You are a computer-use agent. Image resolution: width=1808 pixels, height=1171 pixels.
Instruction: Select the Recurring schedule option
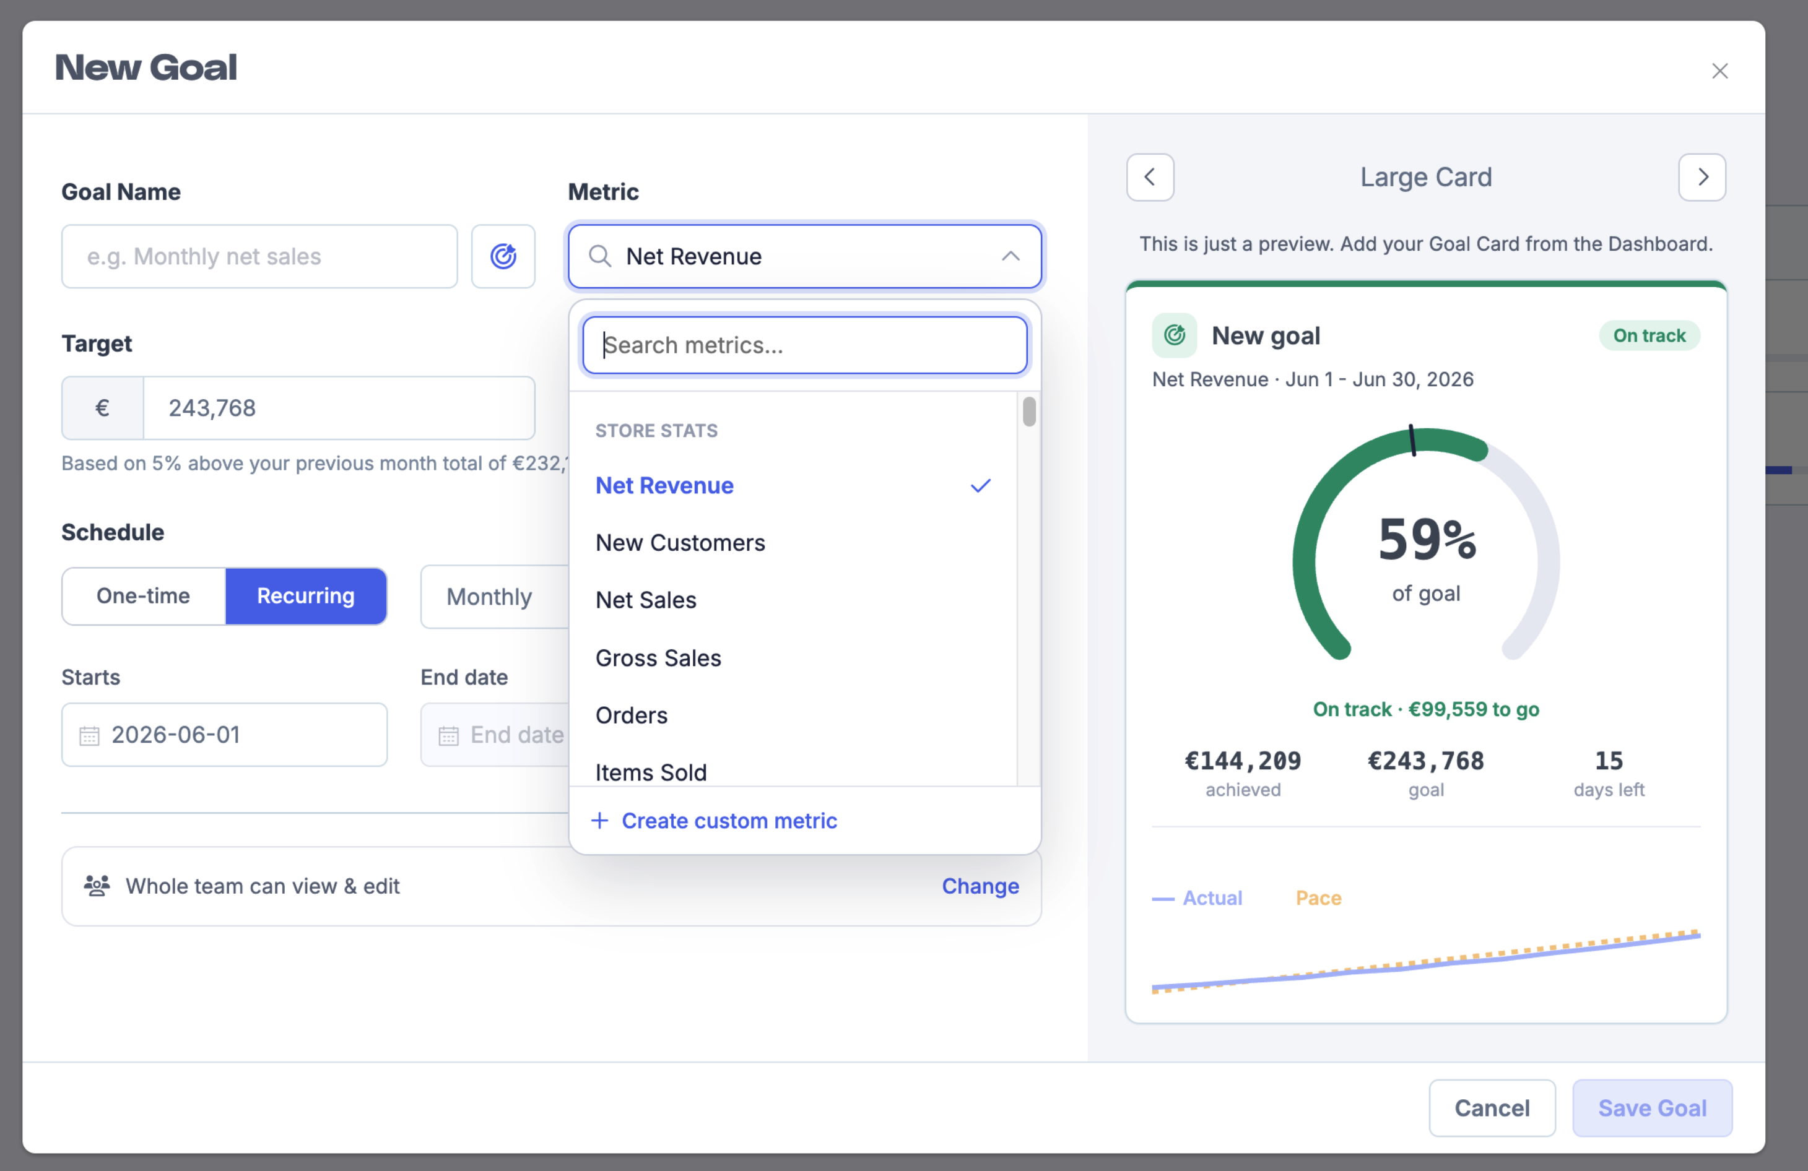[x=305, y=596]
